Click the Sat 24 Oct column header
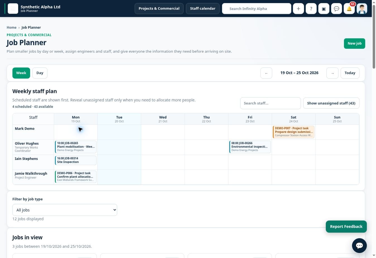The height and width of the screenshot is (258, 376). pos(293,119)
